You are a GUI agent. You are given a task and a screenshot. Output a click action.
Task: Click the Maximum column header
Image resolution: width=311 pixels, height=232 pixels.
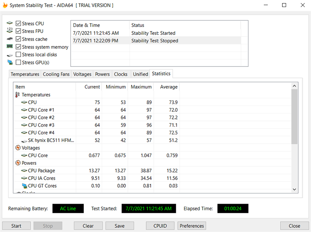(x=141, y=87)
